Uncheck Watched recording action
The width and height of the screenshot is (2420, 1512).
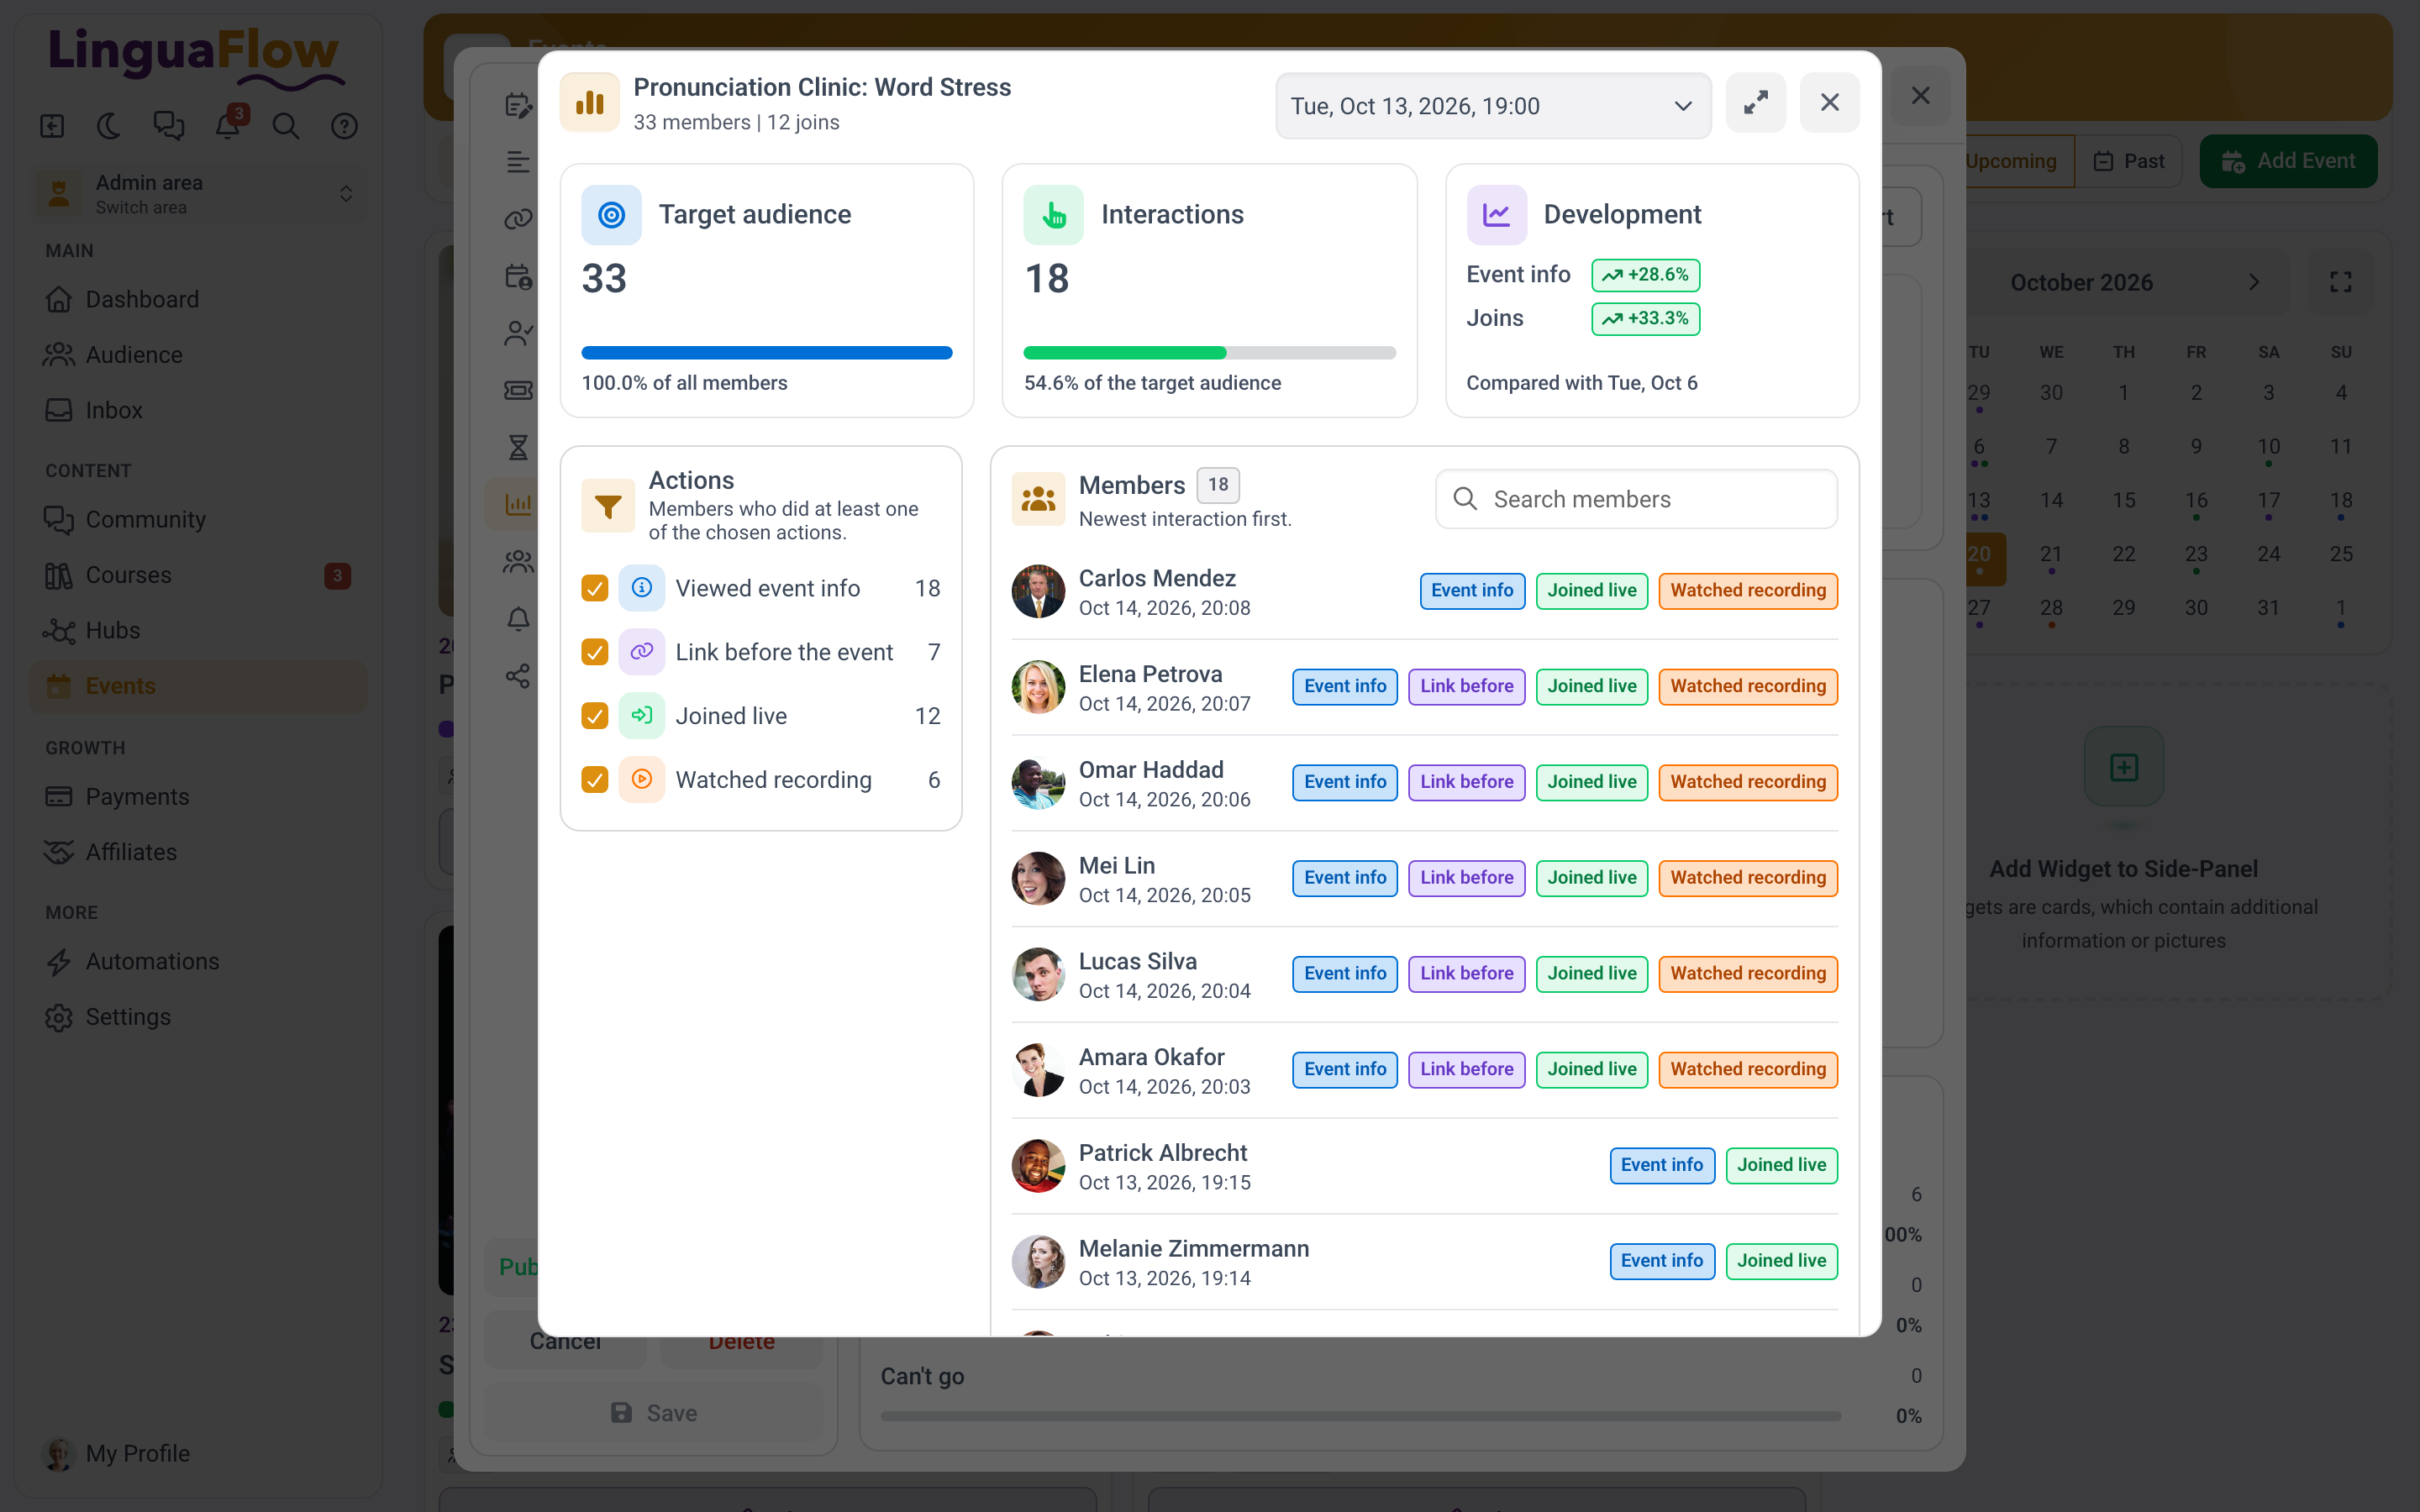pos(595,780)
